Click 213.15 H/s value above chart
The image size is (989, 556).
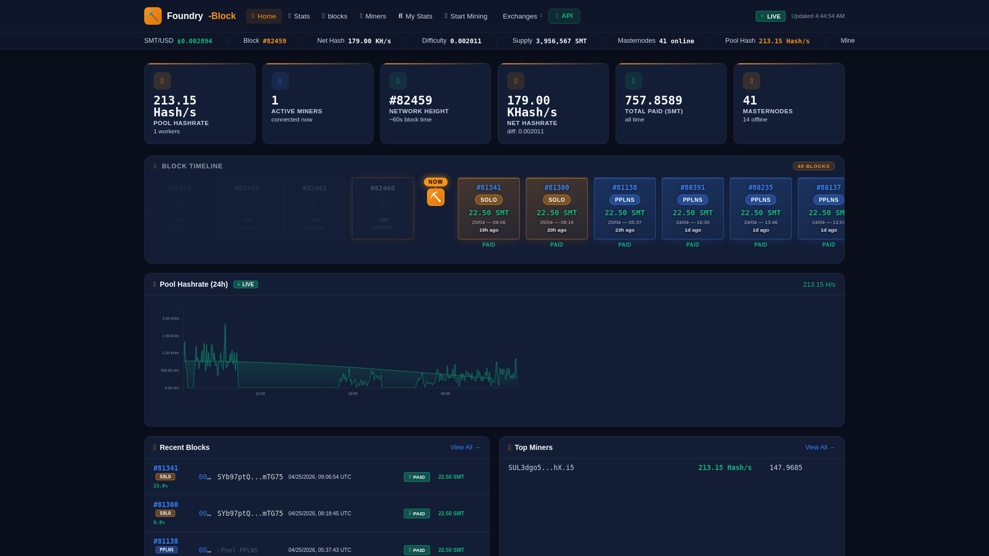819,284
